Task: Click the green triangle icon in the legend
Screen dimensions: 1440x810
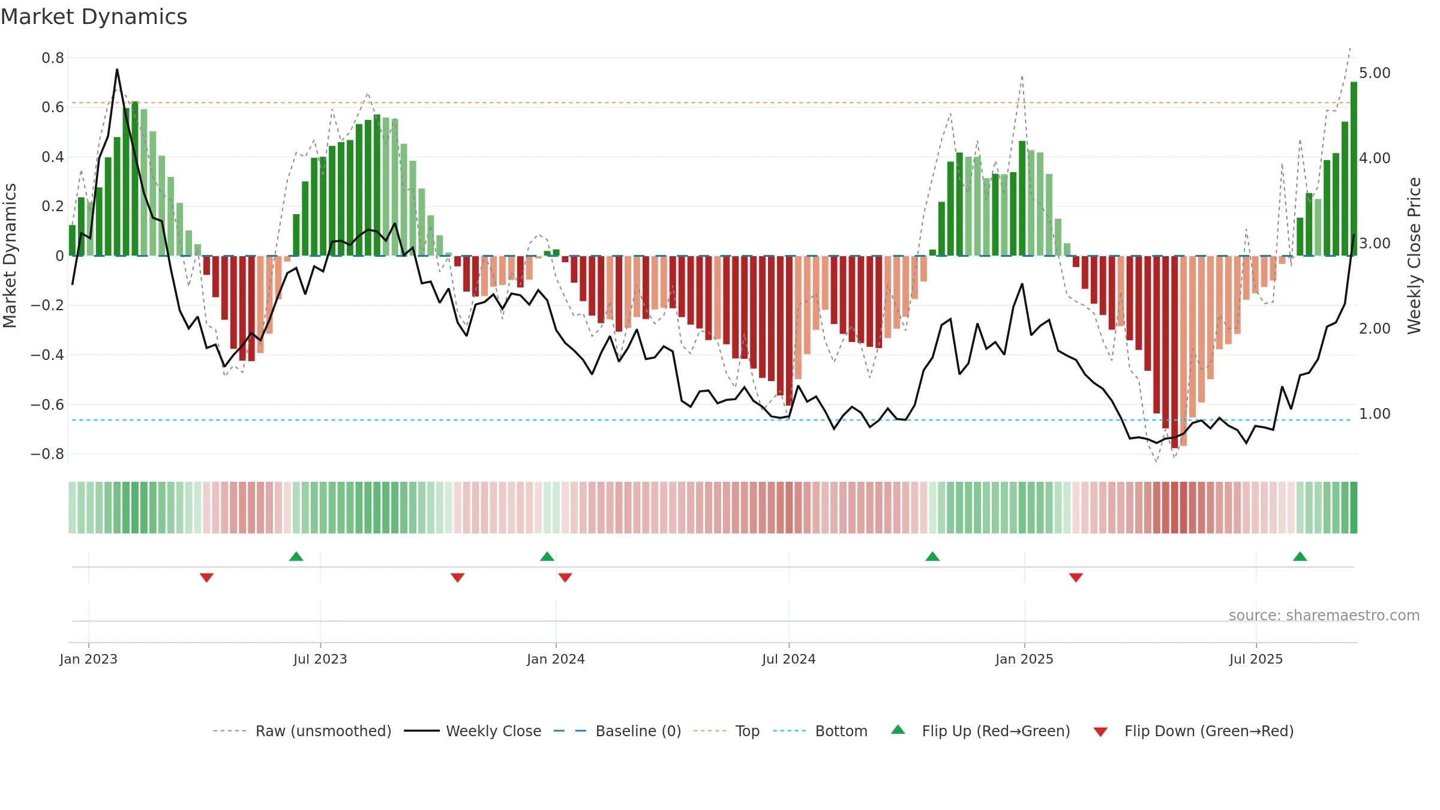Action: 898,730
